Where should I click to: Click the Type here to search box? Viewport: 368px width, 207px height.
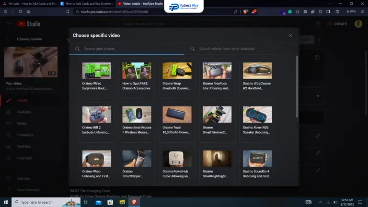[x=46, y=202]
